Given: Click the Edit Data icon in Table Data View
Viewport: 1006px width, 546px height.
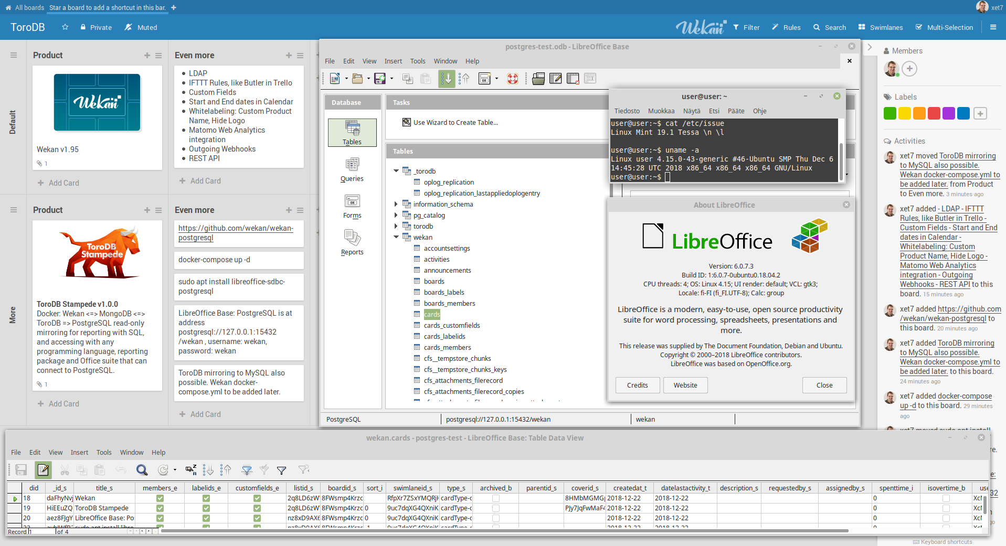Looking at the screenshot, I should pos(43,470).
